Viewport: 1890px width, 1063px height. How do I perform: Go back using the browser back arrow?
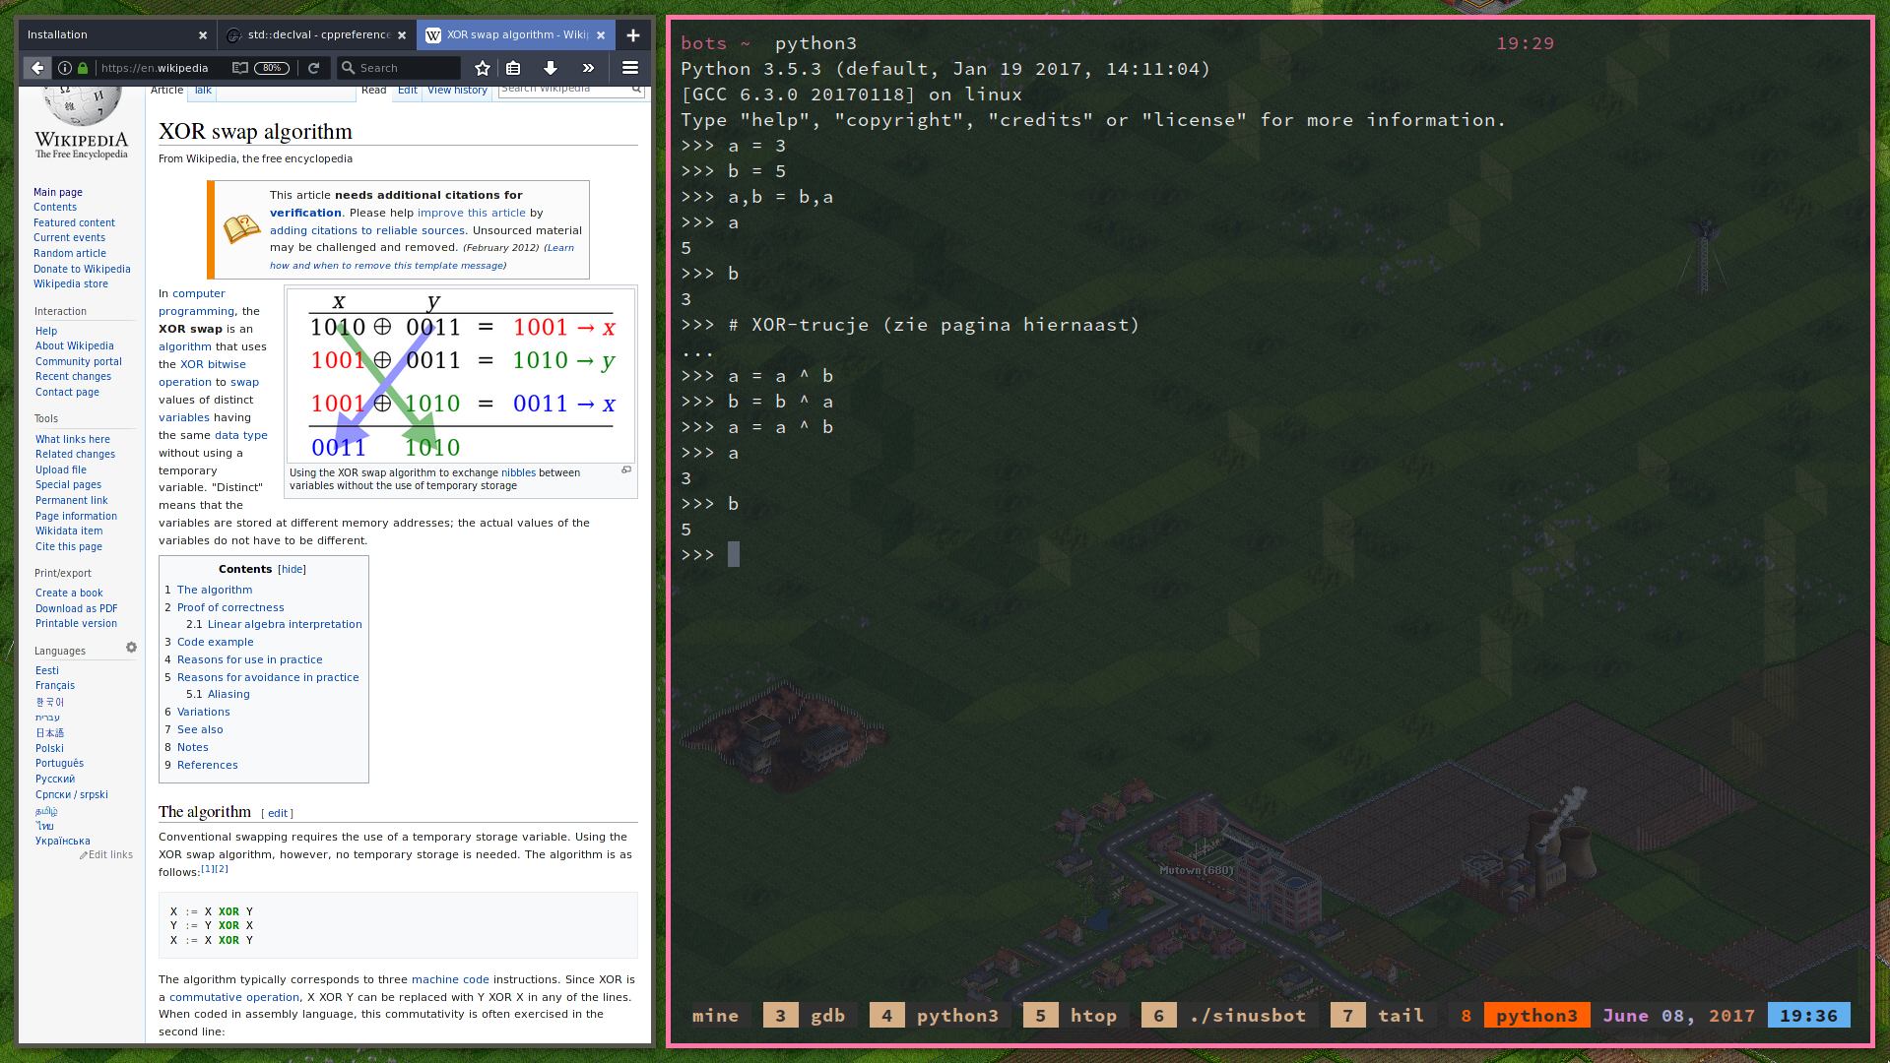coord(37,68)
